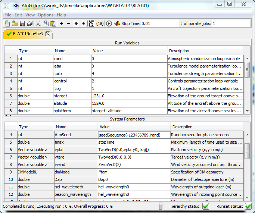This screenshot has width=255, height=213.
Task: Click 'Specification of DM geometry' description
Action: [x=207, y=172]
